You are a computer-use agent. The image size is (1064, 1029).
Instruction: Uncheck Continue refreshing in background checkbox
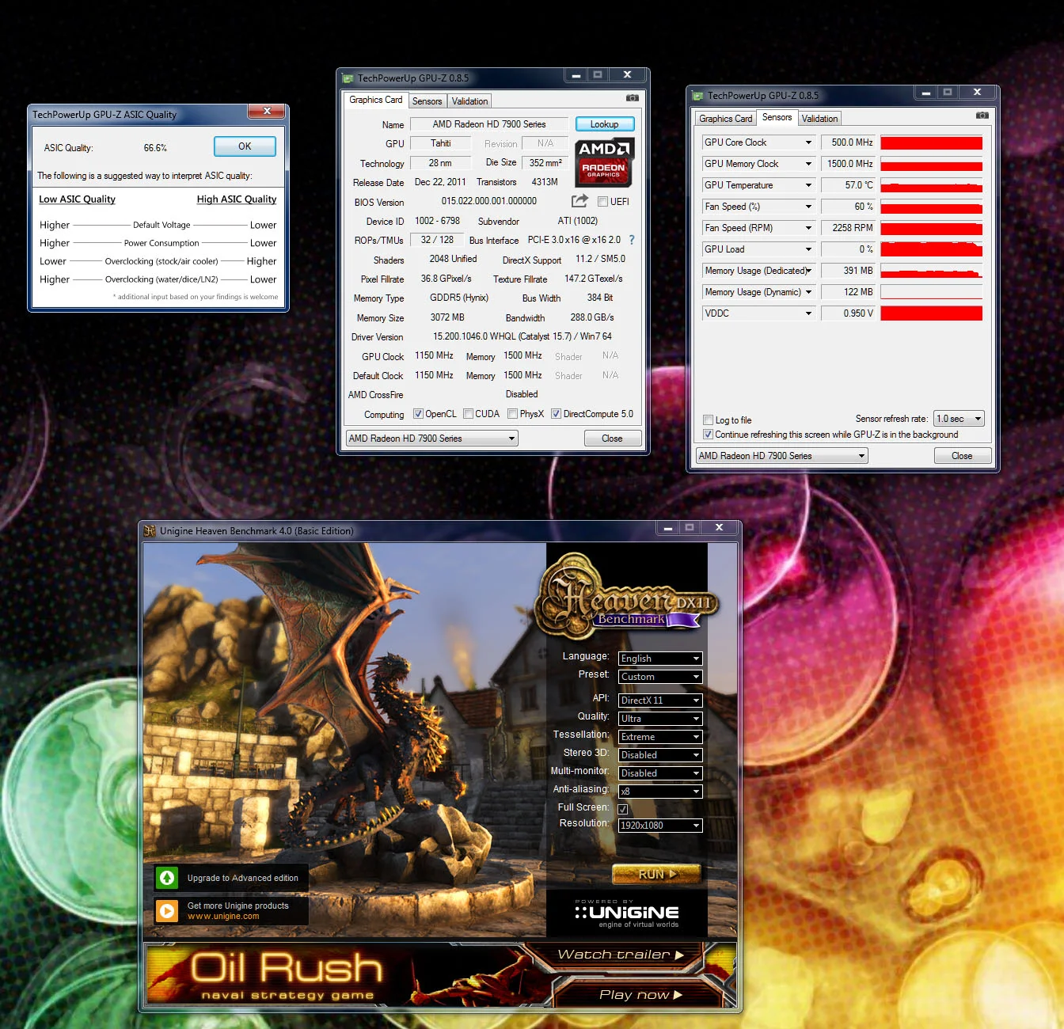pos(708,435)
